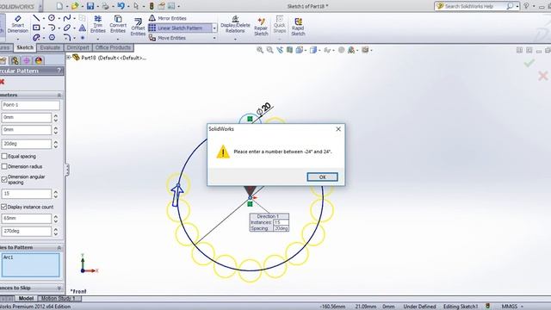Click the Section View icon

tap(289, 50)
